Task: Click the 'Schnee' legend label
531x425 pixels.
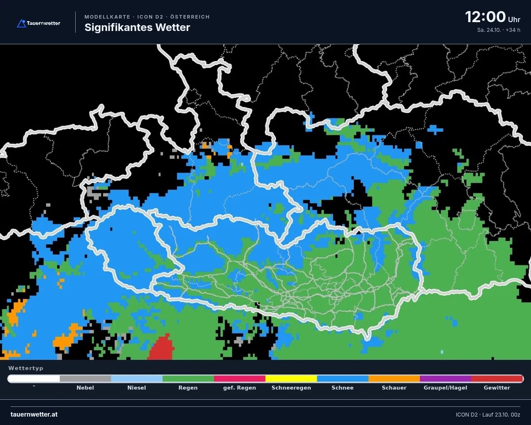Action: point(342,388)
